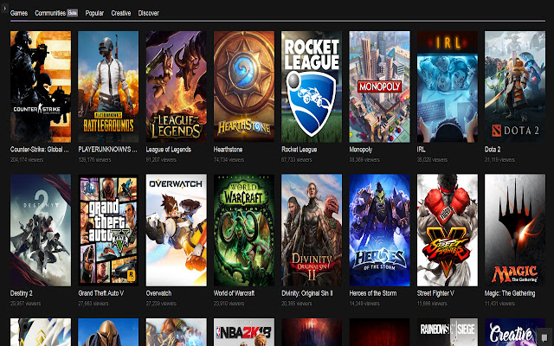
Task: Click the viewer count under Monopoly
Action: pos(364,160)
